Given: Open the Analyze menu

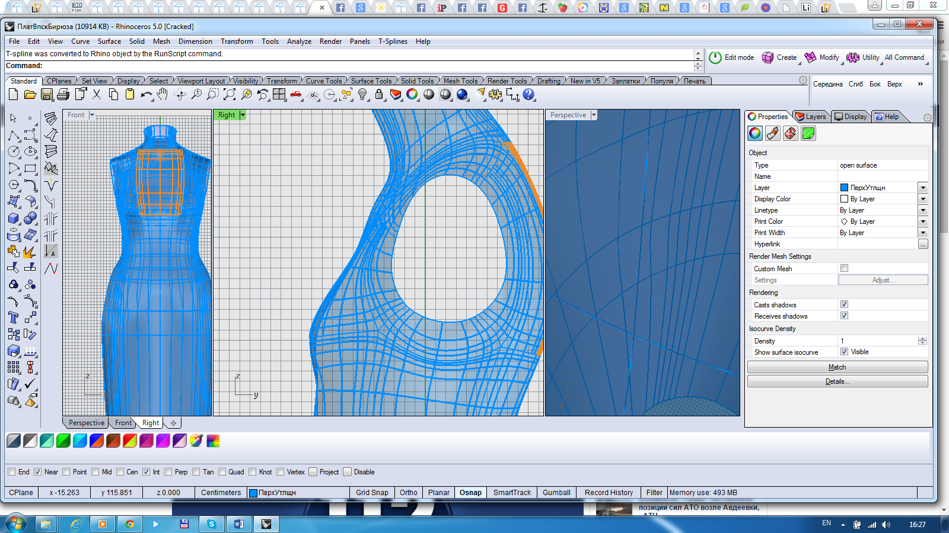Looking at the screenshot, I should 299,41.
